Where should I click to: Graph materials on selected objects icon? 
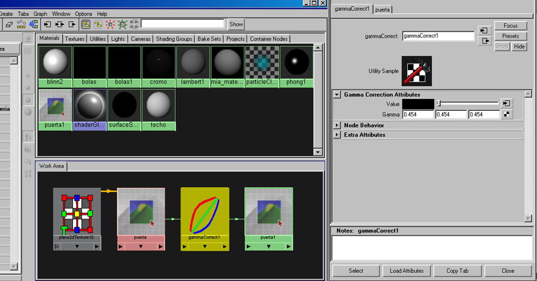pos(33,25)
